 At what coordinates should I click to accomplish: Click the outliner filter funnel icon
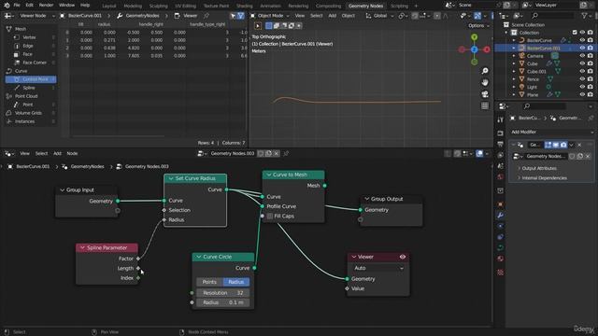585,16
